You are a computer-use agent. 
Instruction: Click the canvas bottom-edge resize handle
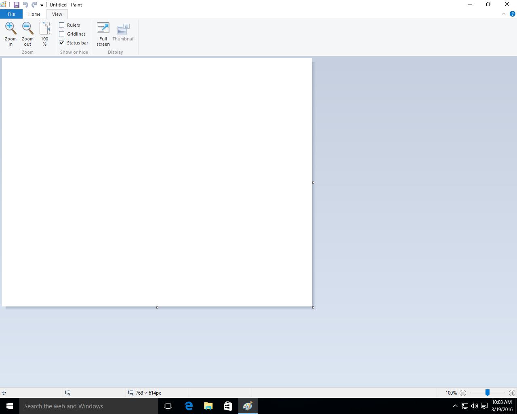click(157, 307)
